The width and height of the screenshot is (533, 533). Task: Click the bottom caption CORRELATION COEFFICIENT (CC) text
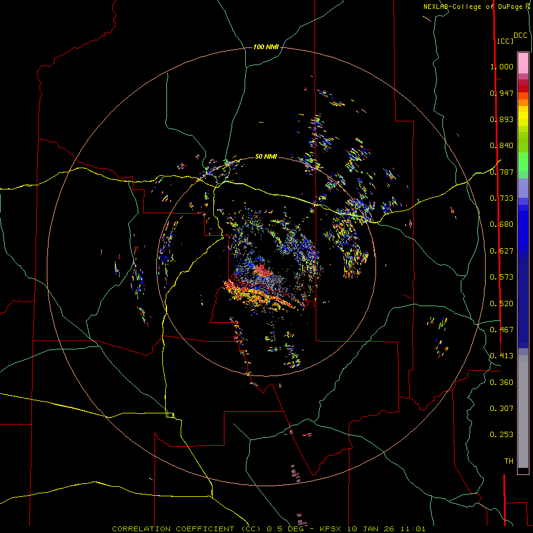click(187, 529)
